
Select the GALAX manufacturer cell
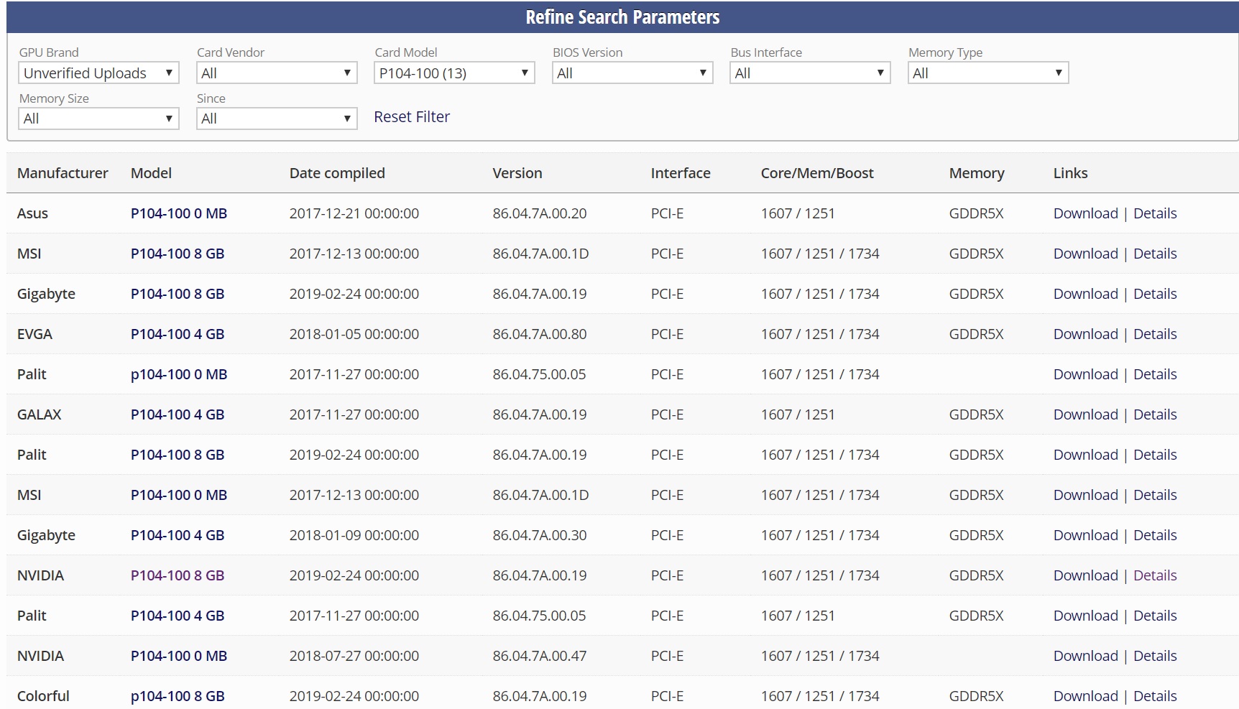[x=40, y=414]
